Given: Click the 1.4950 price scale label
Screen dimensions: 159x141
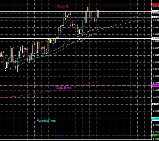Looking at the screenshot, I should click(x=156, y=111).
